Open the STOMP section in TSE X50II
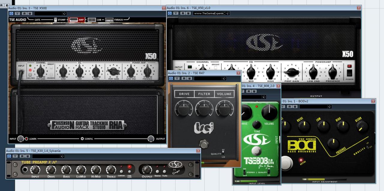 pyautogui.click(x=60, y=20)
